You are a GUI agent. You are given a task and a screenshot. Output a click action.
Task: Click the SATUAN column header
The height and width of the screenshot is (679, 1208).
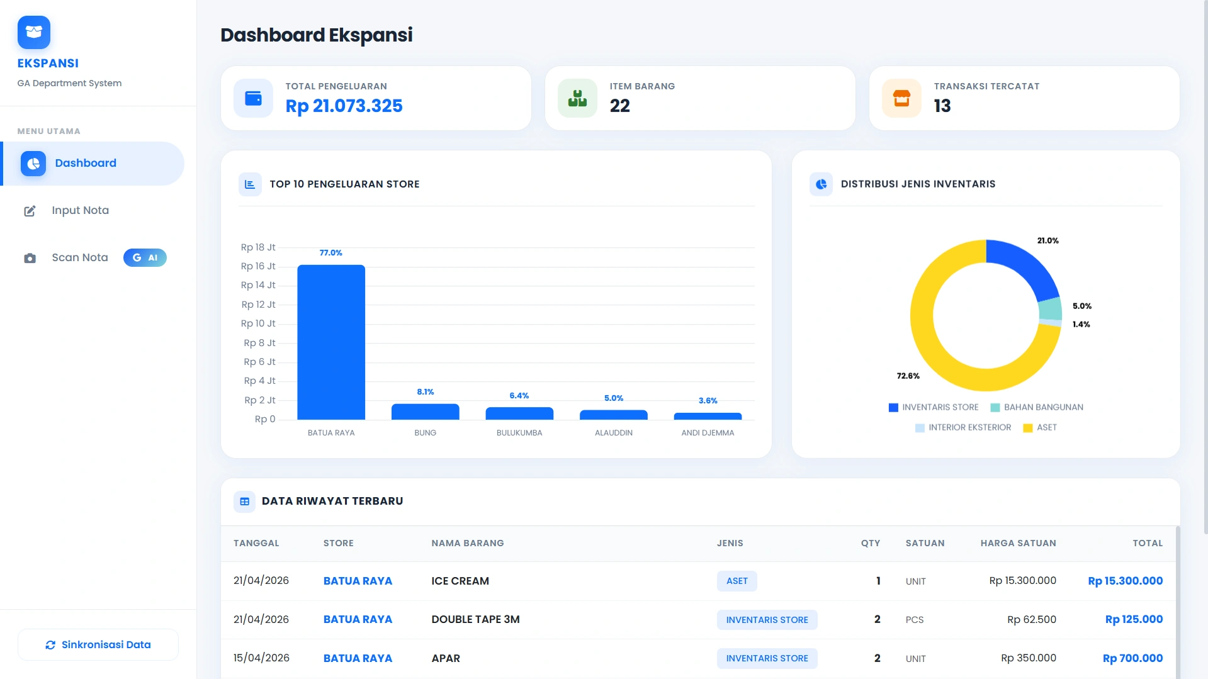point(925,543)
